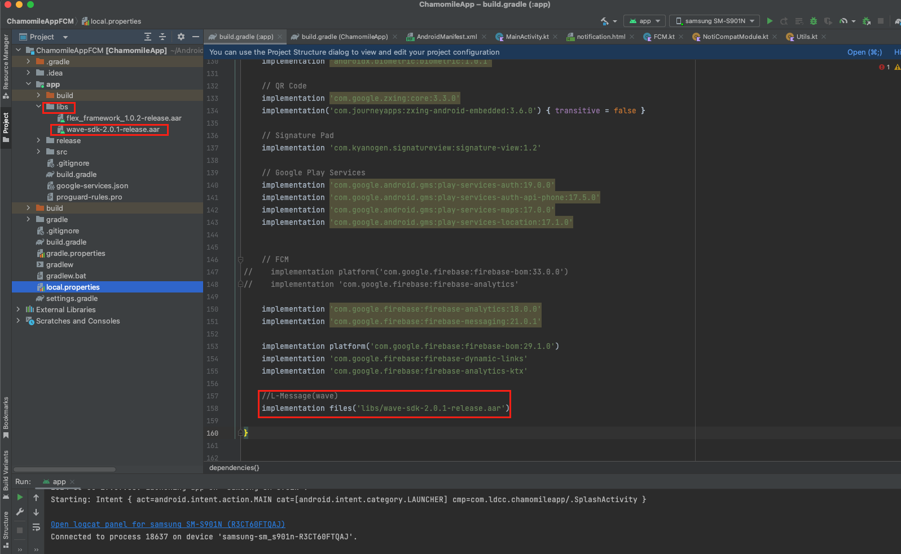The height and width of the screenshot is (554, 901).
Task: Click Attach Debugger to Android Process icon
Action: (867, 21)
